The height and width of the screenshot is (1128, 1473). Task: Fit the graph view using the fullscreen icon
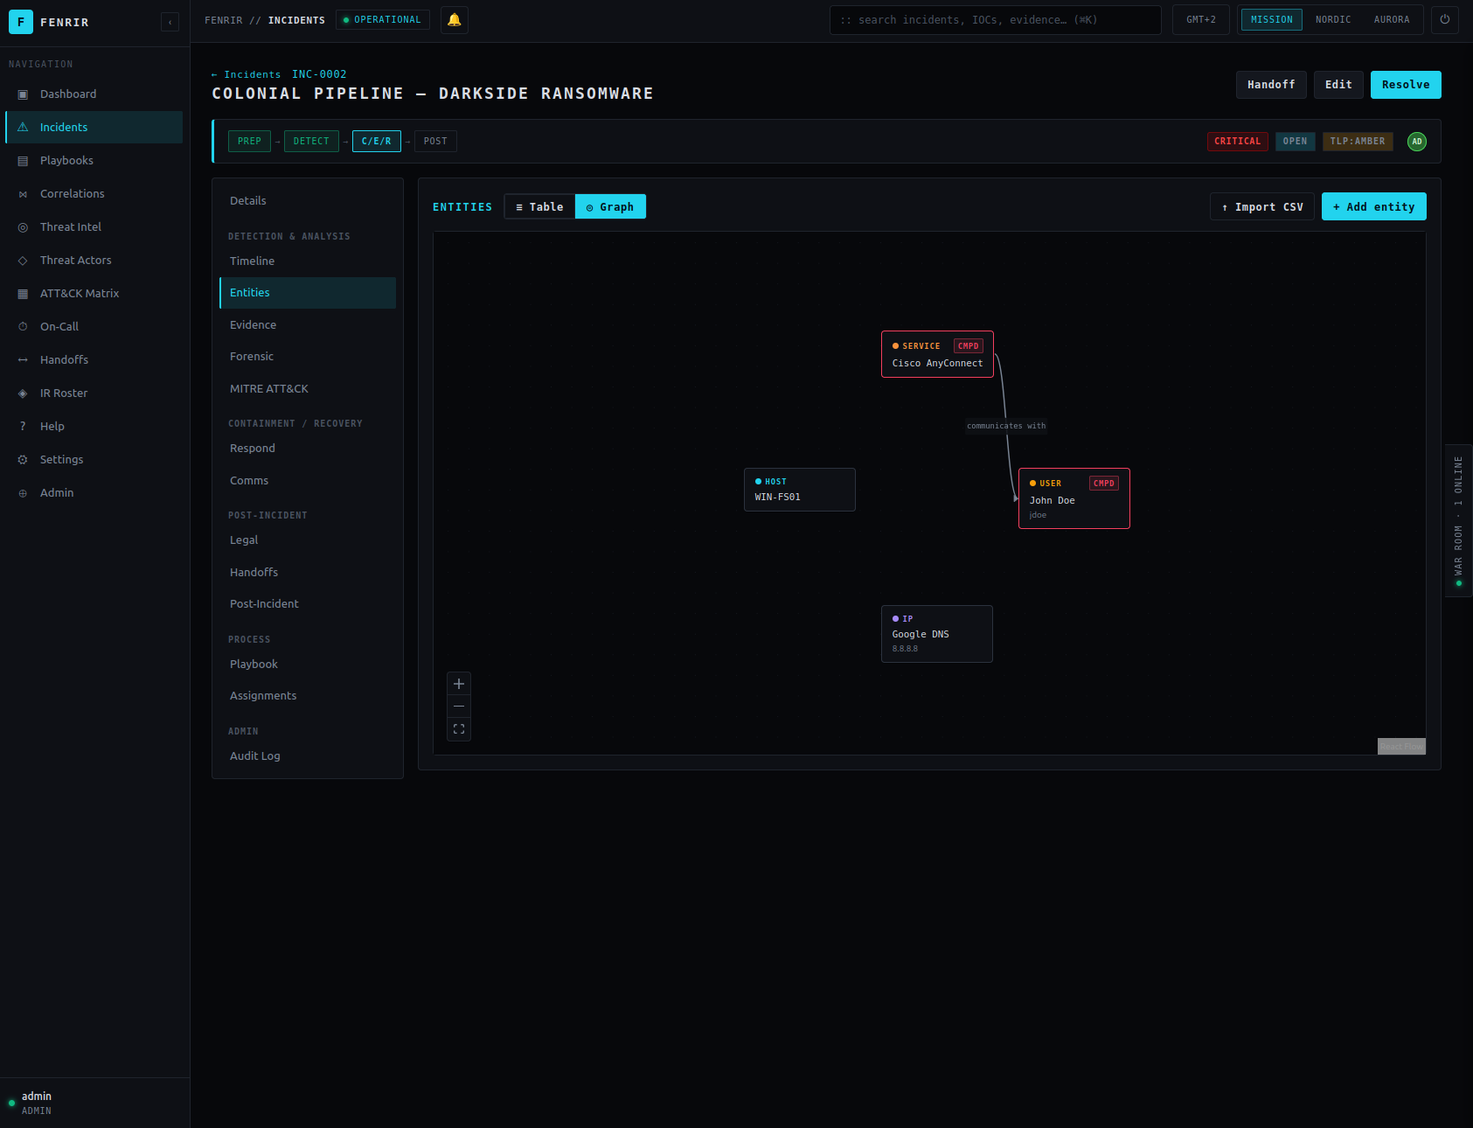point(459,729)
